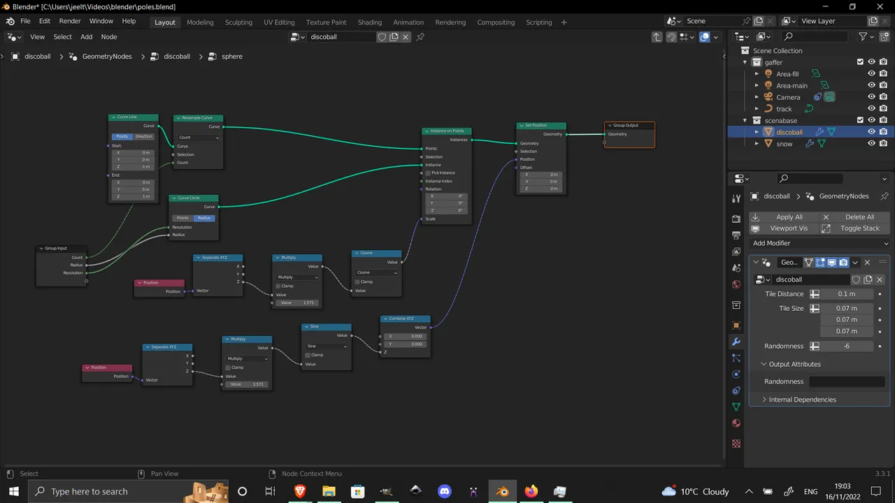The height and width of the screenshot is (503, 895).
Task: Collapse the scenabase collection
Action: pyautogui.click(x=745, y=121)
